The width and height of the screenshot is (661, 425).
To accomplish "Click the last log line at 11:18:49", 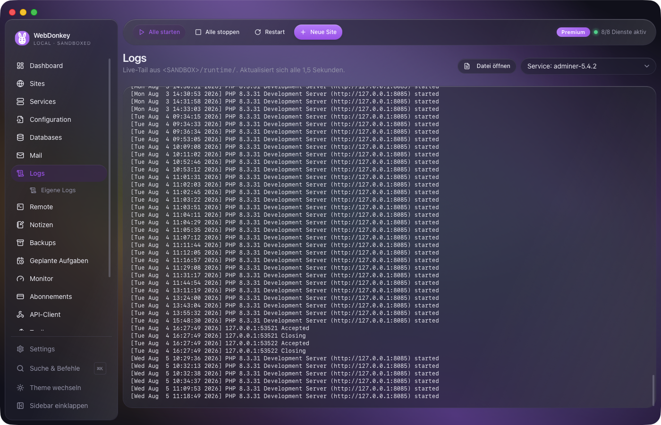I will point(285,396).
